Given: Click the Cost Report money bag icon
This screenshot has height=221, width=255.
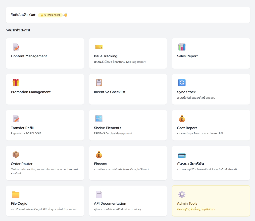Looking at the screenshot, I should coord(182,119).
